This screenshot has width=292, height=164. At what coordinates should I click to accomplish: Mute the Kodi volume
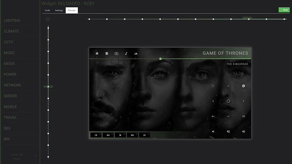229,131
